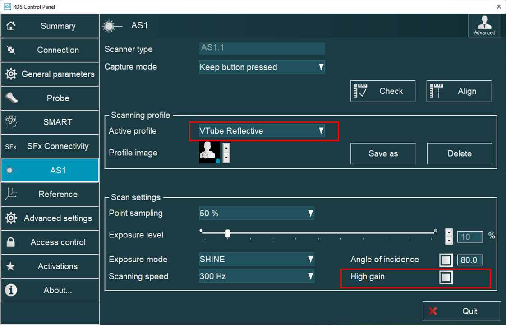Screen dimensions: 506x325
Task: Open the Scanning speed dropdown
Action: pos(256,276)
